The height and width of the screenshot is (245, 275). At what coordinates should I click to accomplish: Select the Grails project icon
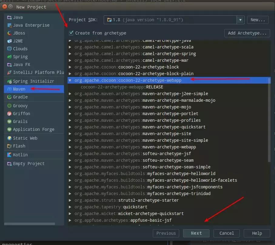point(9,121)
